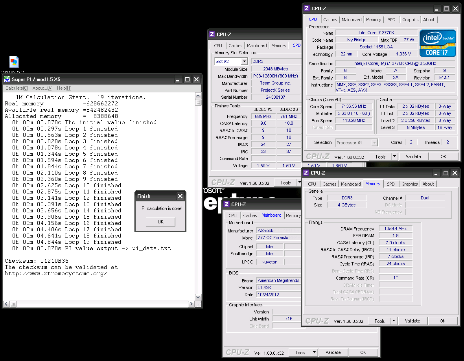Click the DRAM Frequency value 1359.4 MHz
464x361 pixels.
[395, 228]
